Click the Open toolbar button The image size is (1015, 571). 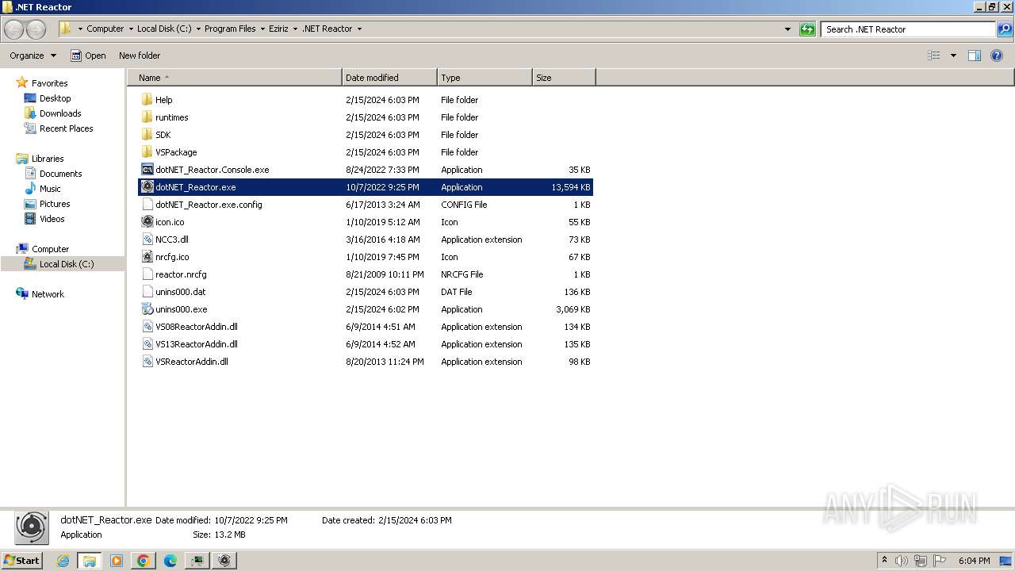[x=88, y=56]
